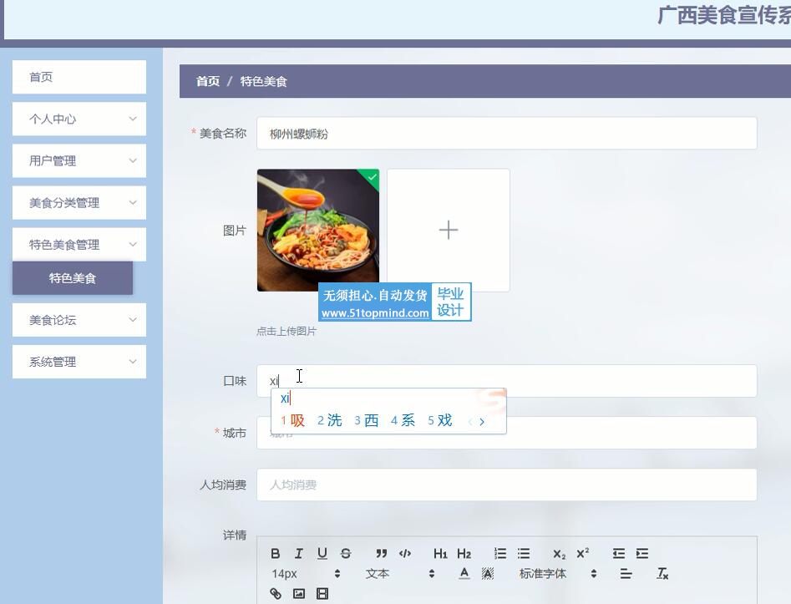Apply Heading 1 style

(440, 553)
